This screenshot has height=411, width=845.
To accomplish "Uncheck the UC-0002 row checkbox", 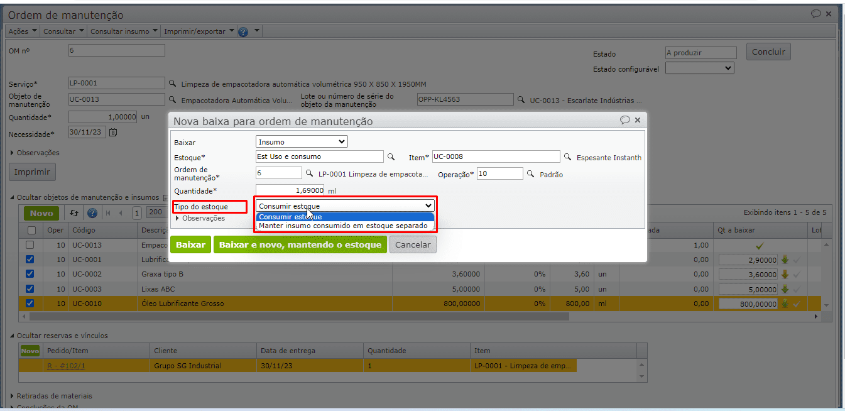I will 30,274.
